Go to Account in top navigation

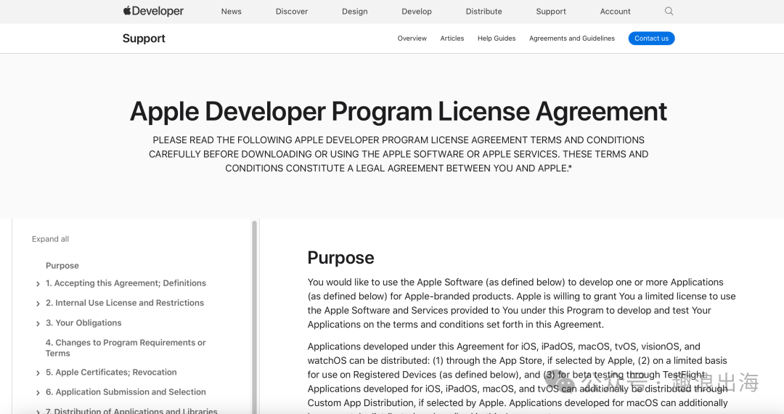click(x=615, y=12)
